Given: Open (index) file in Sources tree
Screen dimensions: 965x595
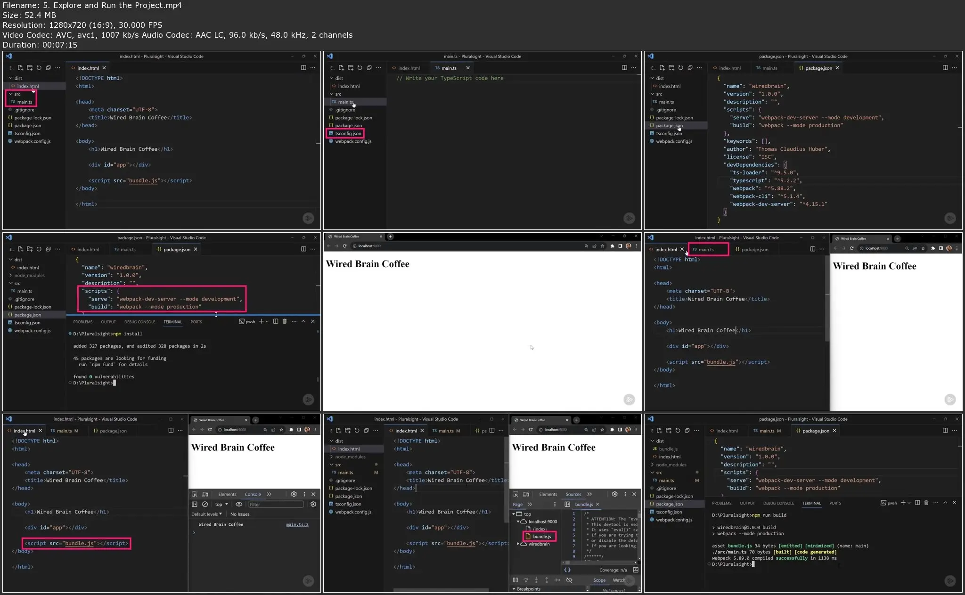Looking at the screenshot, I should [540, 529].
